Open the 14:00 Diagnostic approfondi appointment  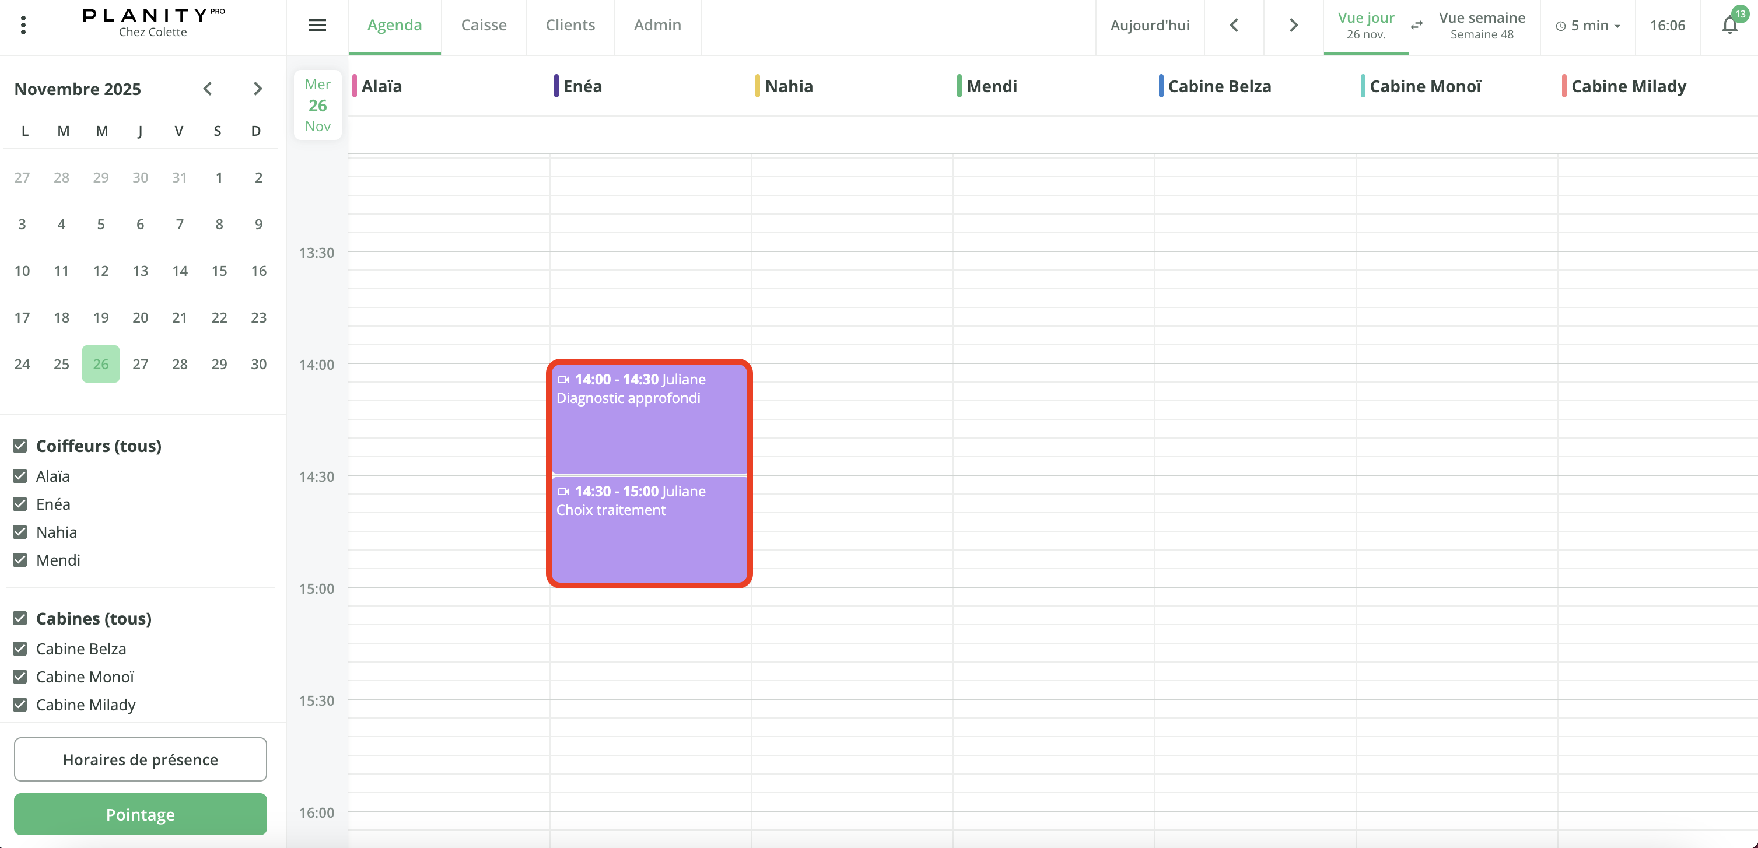click(x=649, y=418)
